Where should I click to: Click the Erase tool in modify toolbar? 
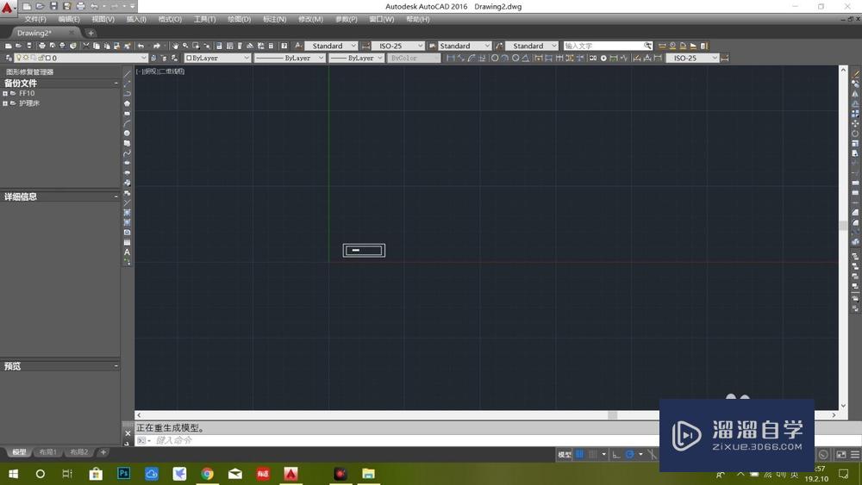(855, 73)
